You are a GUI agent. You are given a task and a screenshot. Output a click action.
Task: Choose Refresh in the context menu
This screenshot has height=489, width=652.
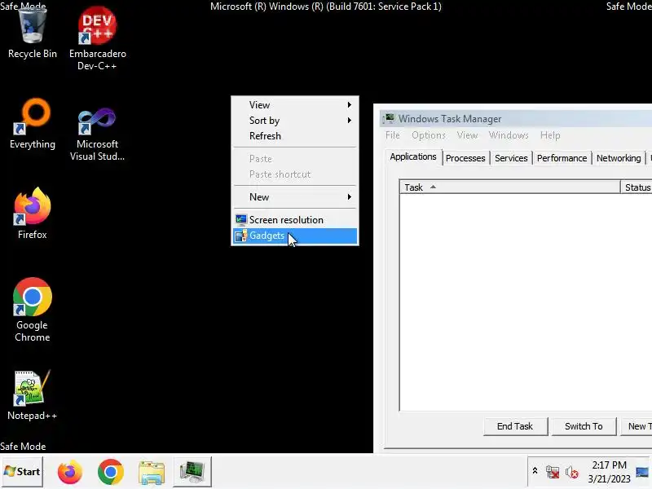[295, 136]
